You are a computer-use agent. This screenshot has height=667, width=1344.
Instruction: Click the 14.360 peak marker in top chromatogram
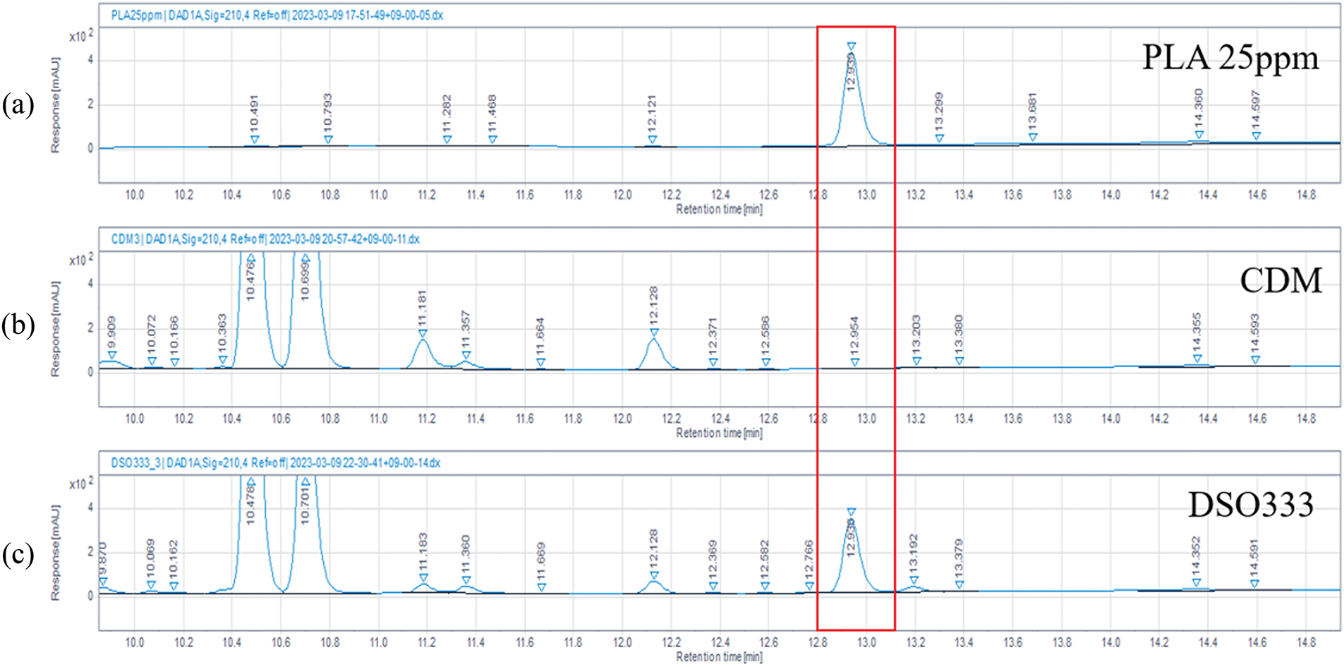click(1199, 135)
